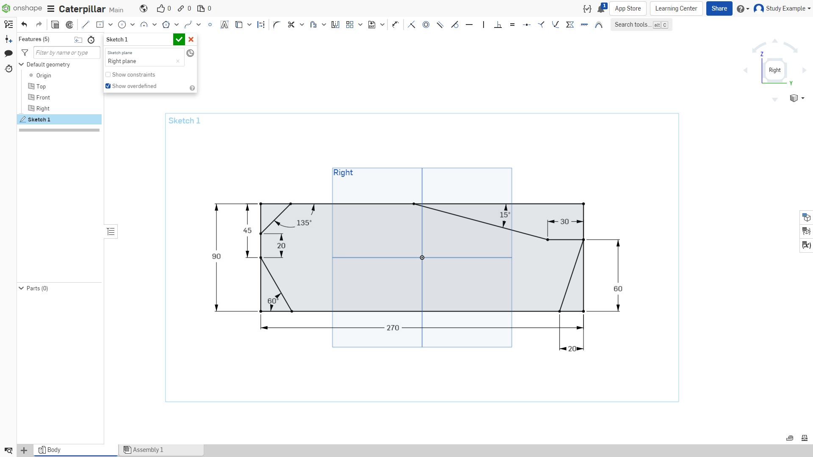
Task: Click the 270 dimension value
Action: point(393,328)
